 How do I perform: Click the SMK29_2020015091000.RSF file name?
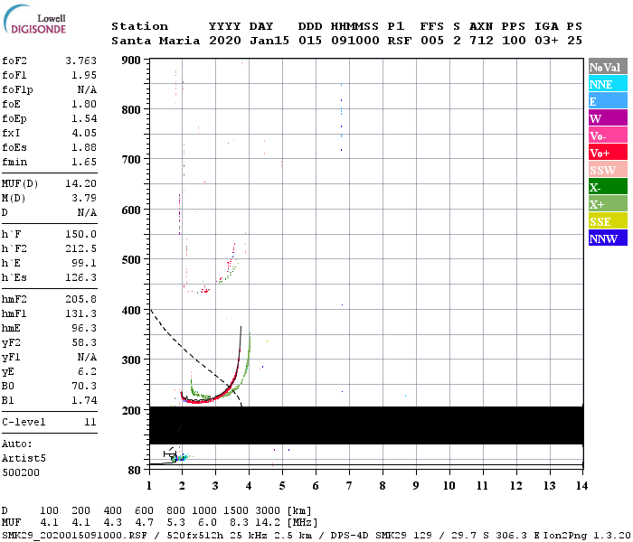[x=74, y=536]
